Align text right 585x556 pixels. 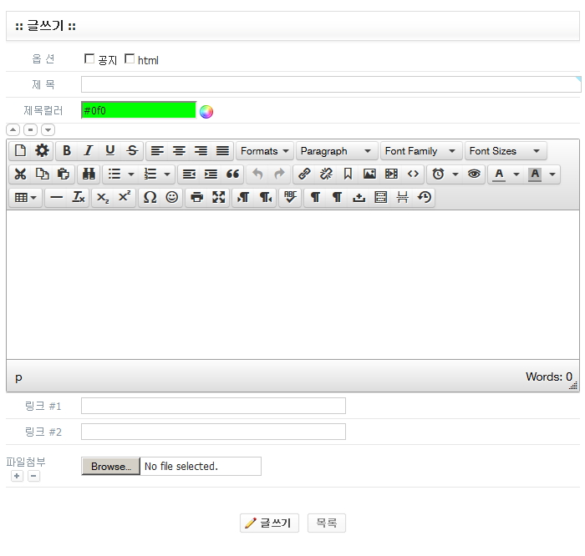(x=201, y=151)
